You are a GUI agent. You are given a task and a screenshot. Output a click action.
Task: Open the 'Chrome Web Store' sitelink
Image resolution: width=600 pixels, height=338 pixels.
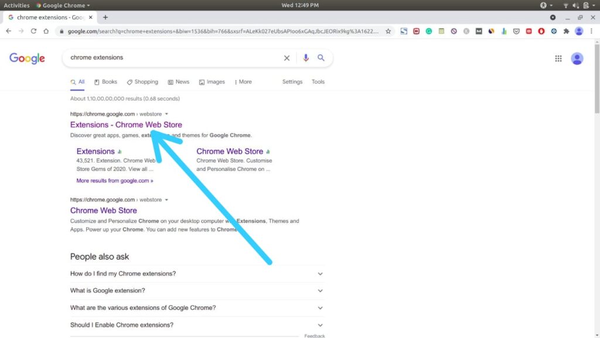(x=230, y=151)
